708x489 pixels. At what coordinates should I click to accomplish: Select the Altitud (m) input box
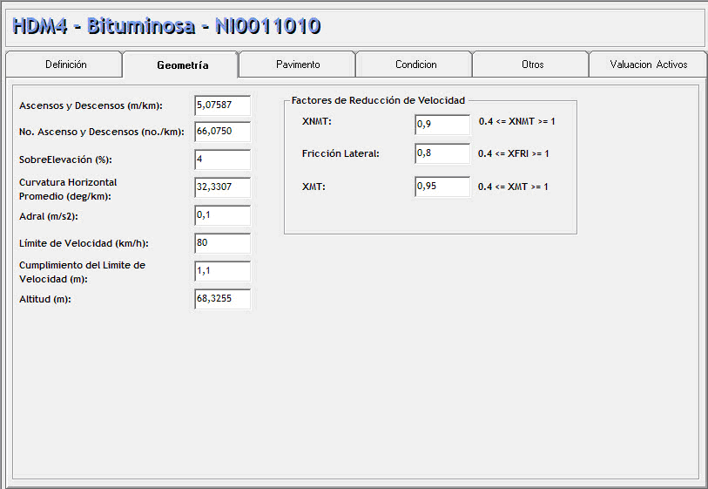[222, 299]
